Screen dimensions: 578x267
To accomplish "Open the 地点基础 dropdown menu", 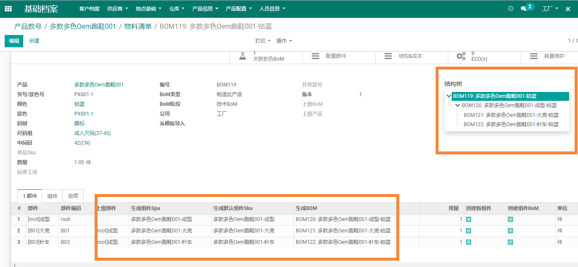I will point(148,8).
